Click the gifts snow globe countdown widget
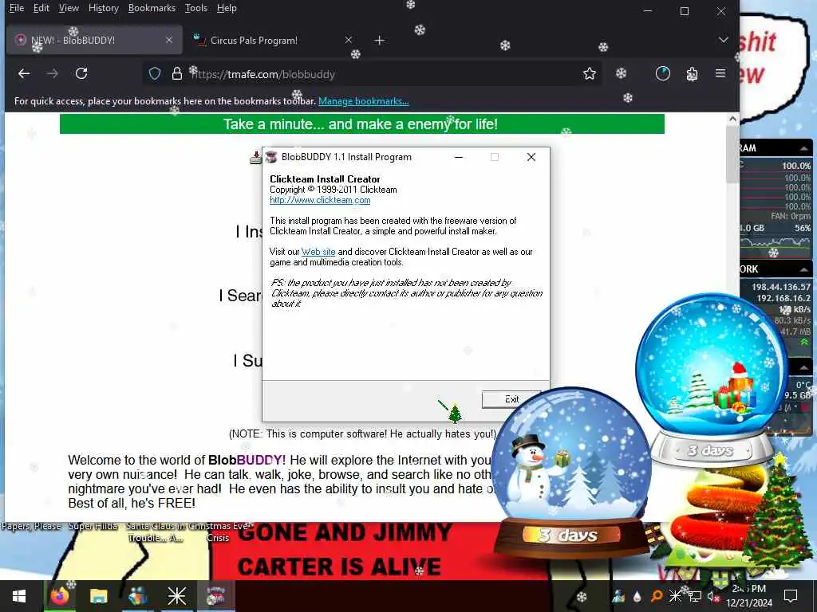817x612 pixels. (712, 379)
